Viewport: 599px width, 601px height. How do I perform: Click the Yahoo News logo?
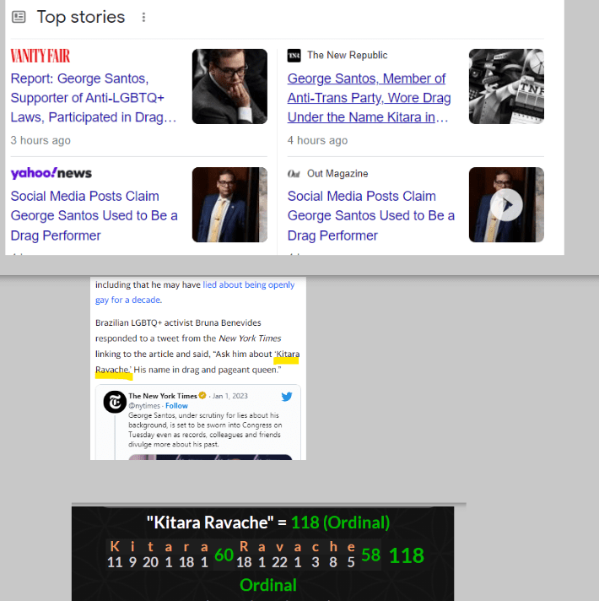click(51, 173)
